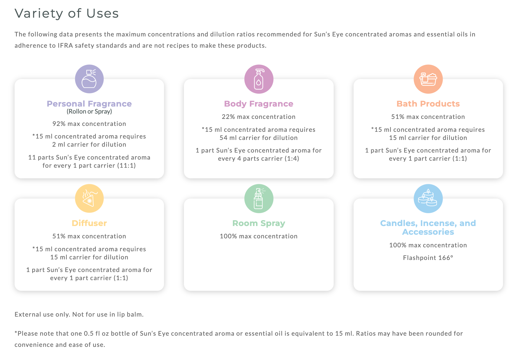Click the 22% max concentration text
512x355 pixels.
pos(259,117)
